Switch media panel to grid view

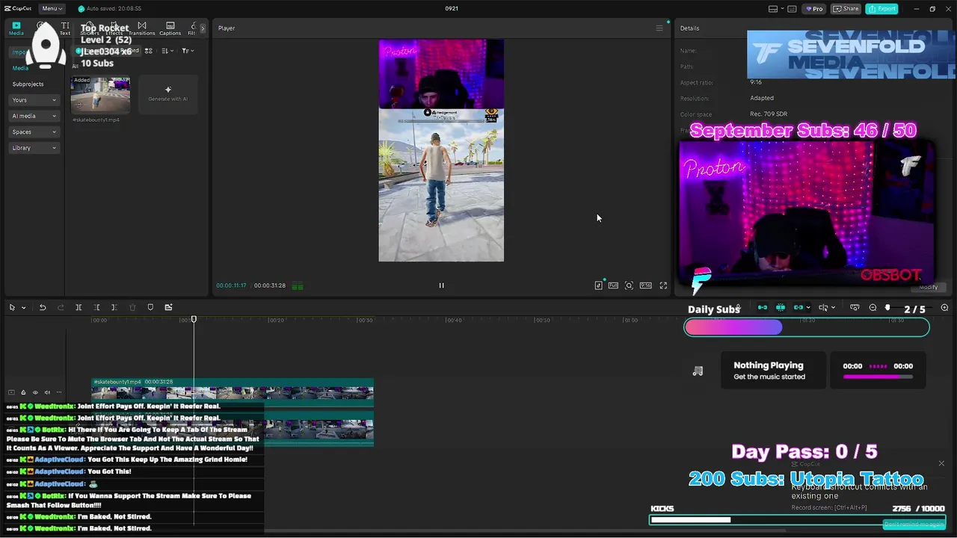149,51
